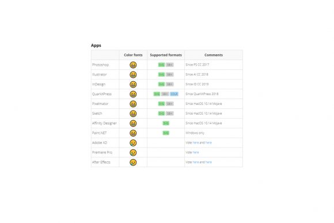Click the gray SBIX badge in the Illustrator row
Screen dimensions: 334x223
pyautogui.click(x=170, y=74)
